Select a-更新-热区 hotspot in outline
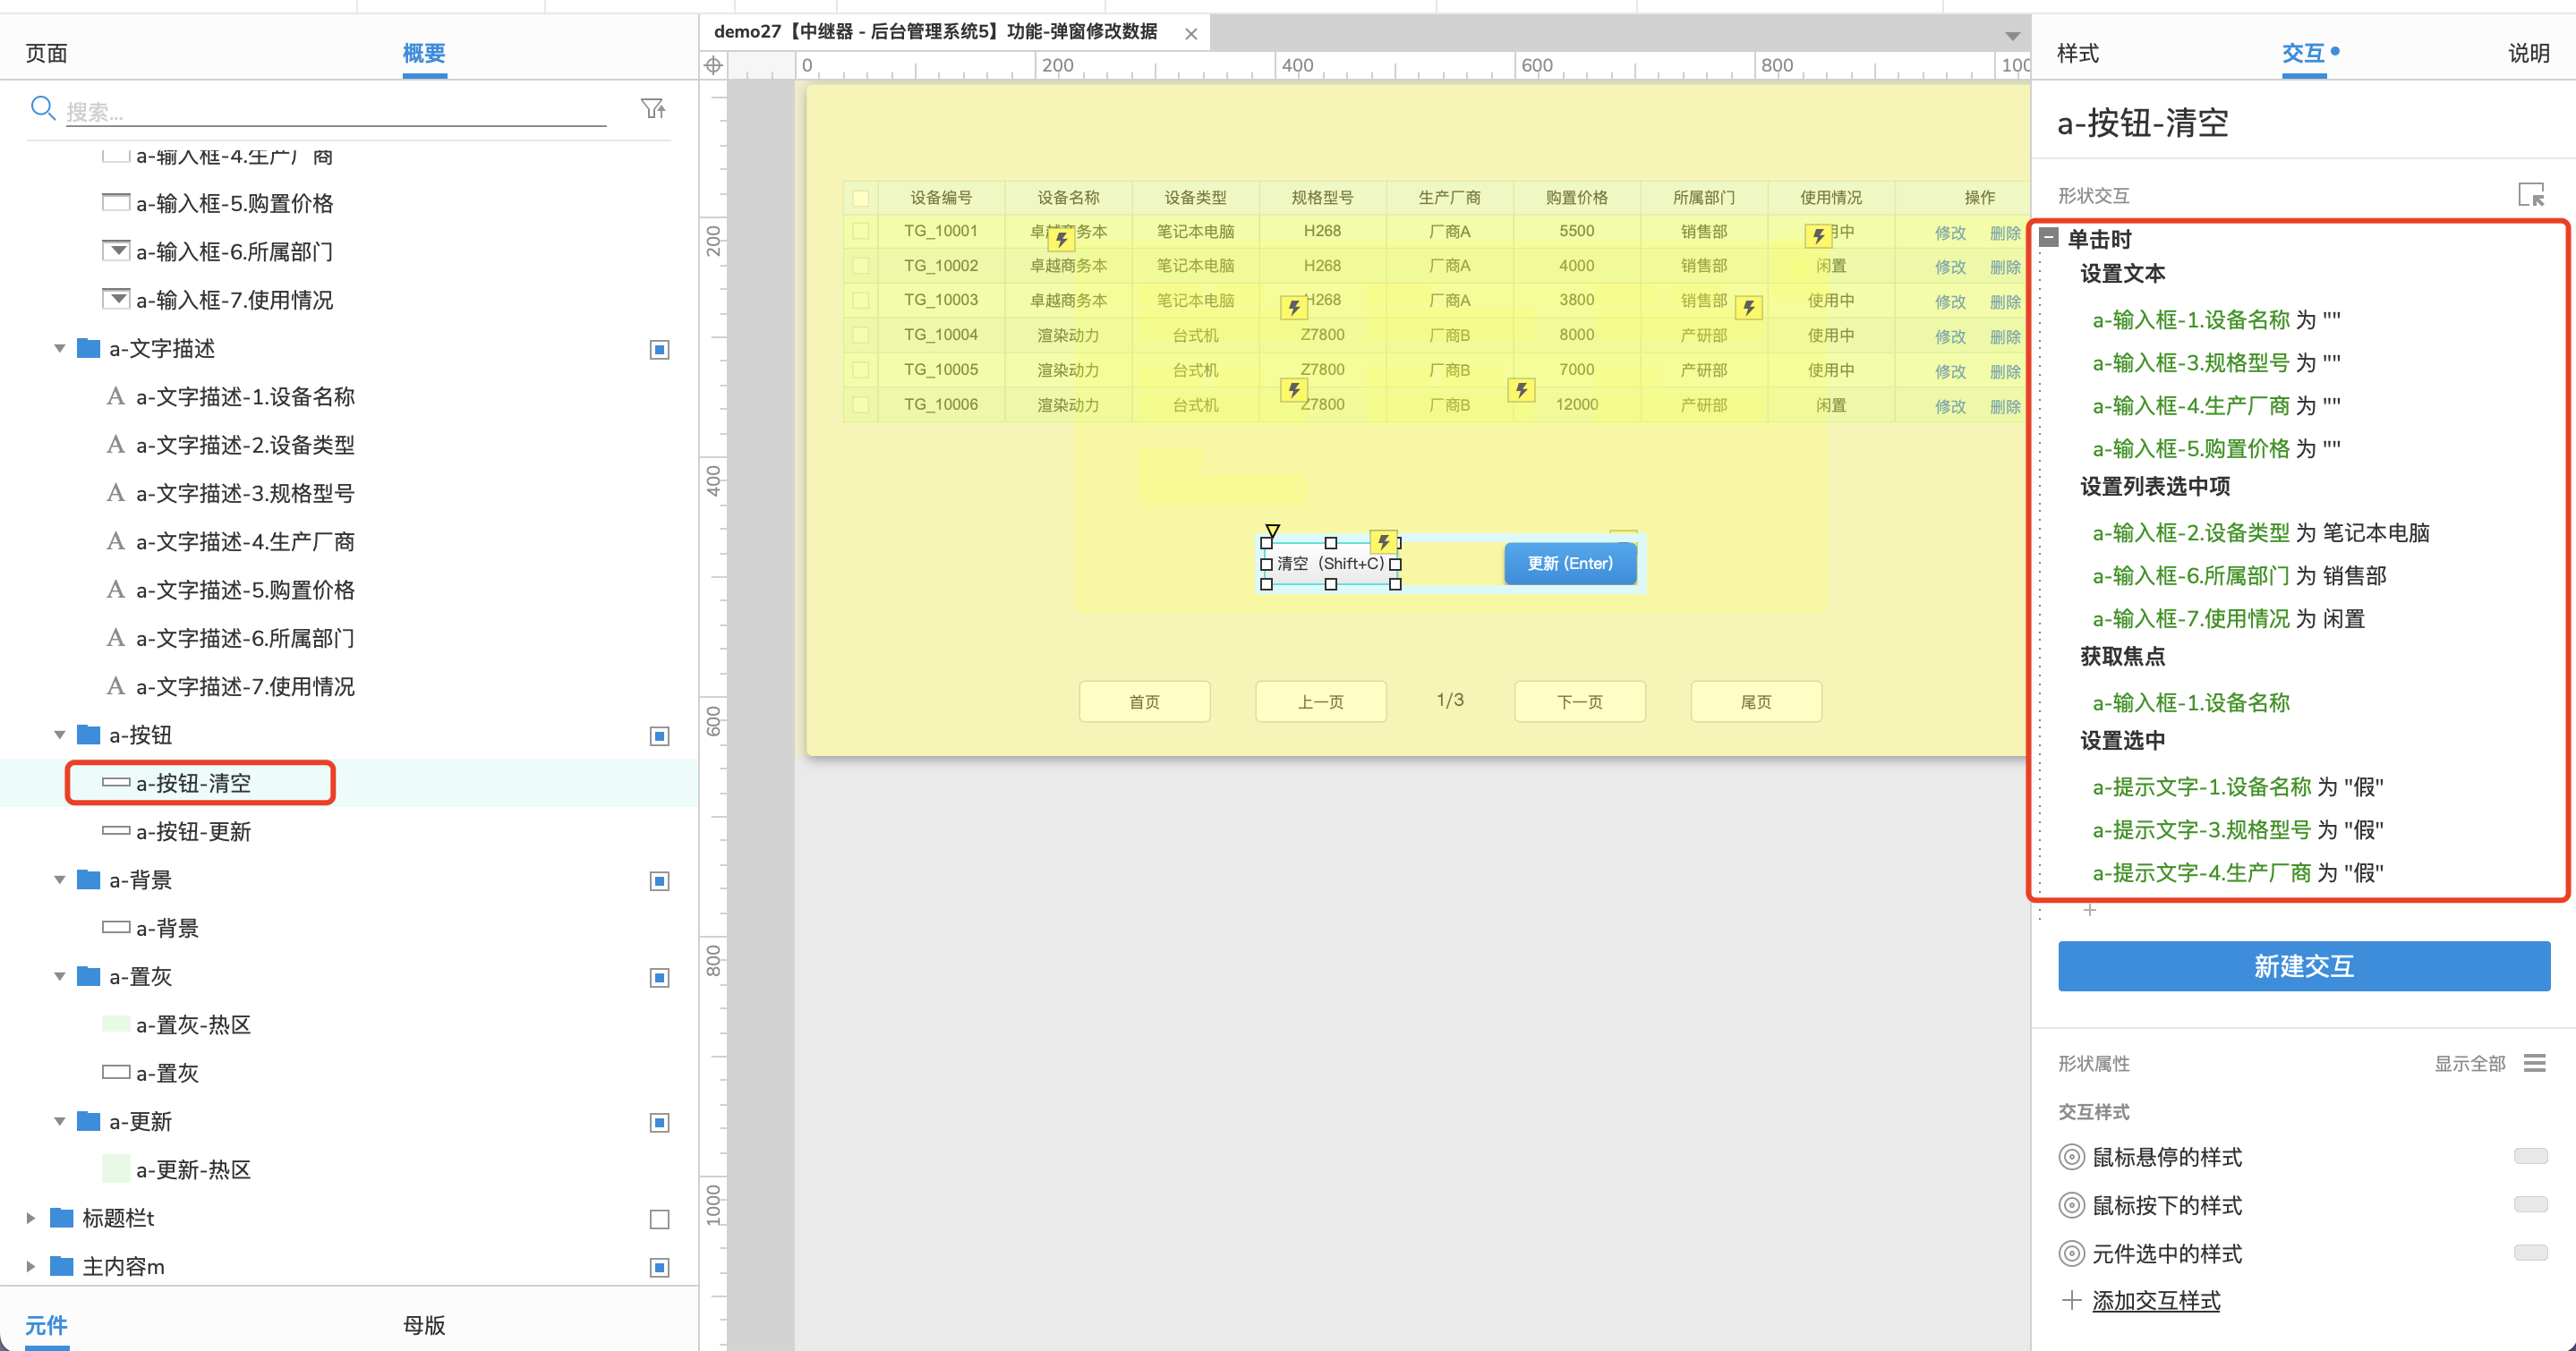The height and width of the screenshot is (1351, 2576). tap(193, 1169)
